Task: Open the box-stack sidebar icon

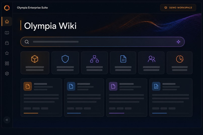Action: pos(7,43)
